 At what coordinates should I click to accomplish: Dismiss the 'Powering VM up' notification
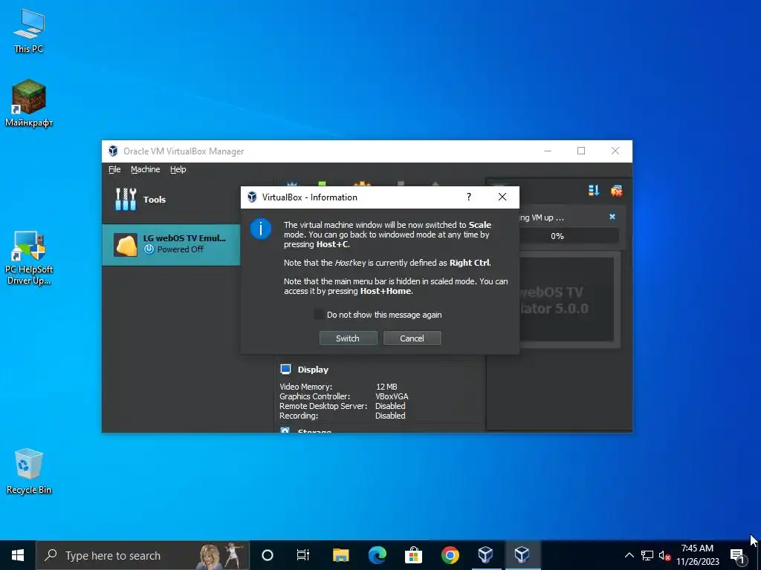[x=612, y=217]
